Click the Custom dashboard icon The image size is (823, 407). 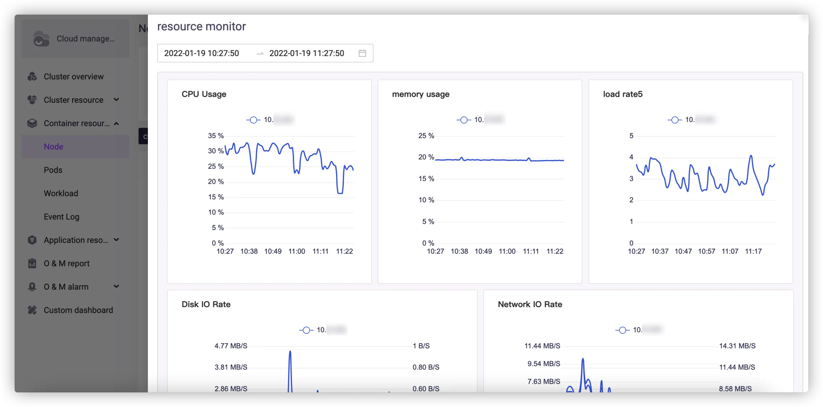coord(32,310)
